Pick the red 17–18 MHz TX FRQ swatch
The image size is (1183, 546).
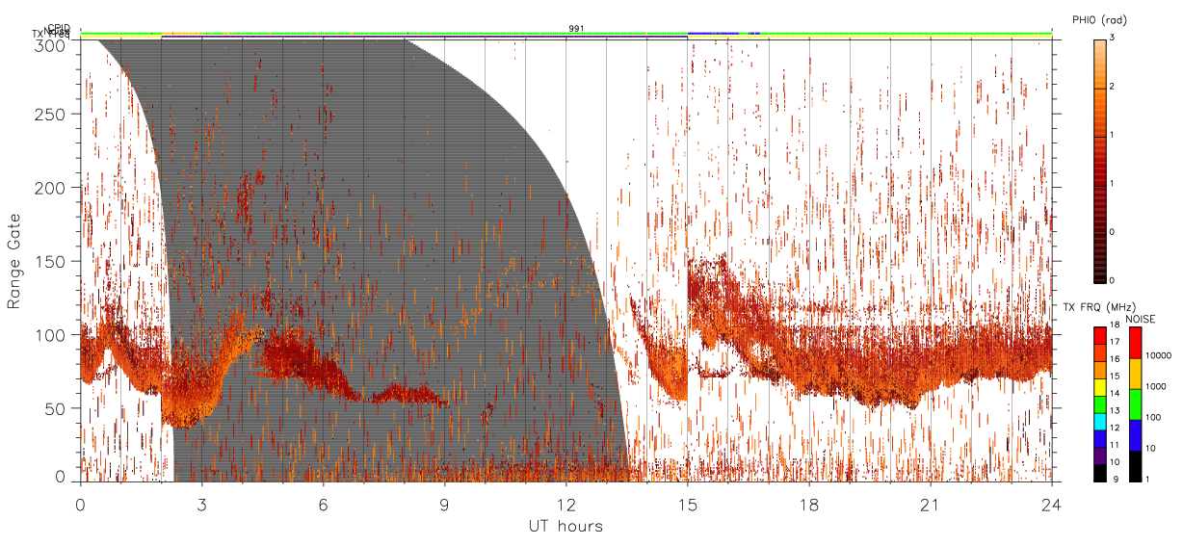(1099, 336)
